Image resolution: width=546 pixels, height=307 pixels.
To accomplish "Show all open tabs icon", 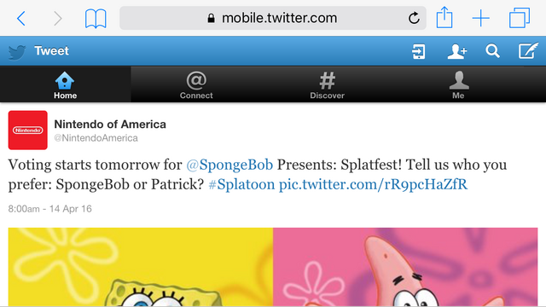I will pyautogui.click(x=520, y=18).
